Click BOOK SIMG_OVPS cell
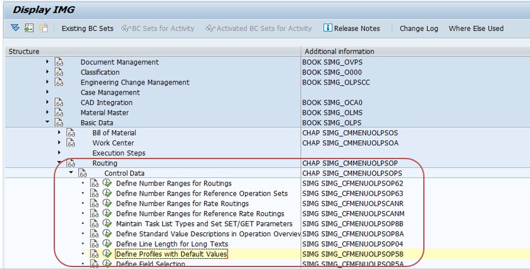Viewport: 530px width, 269px height. click(x=332, y=62)
